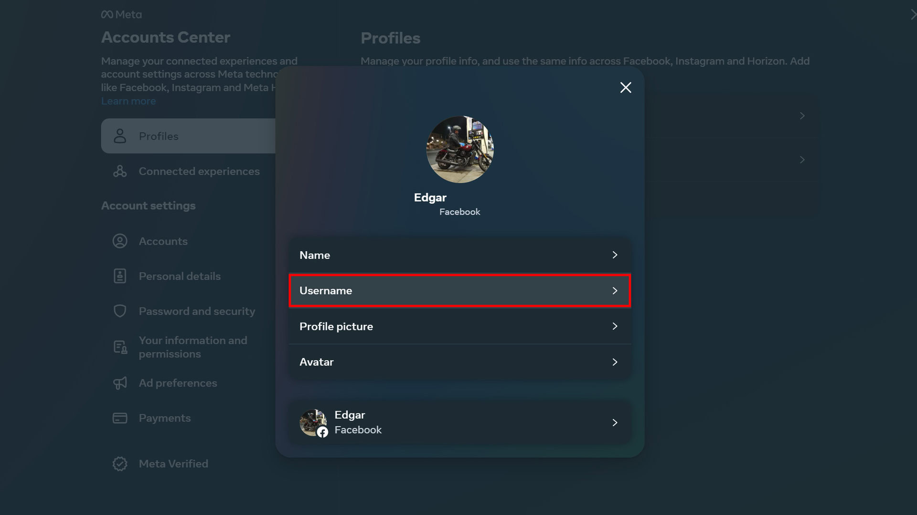This screenshot has width=917, height=515.
Task: Click Edgar's large profile photo
Action: pos(460,150)
